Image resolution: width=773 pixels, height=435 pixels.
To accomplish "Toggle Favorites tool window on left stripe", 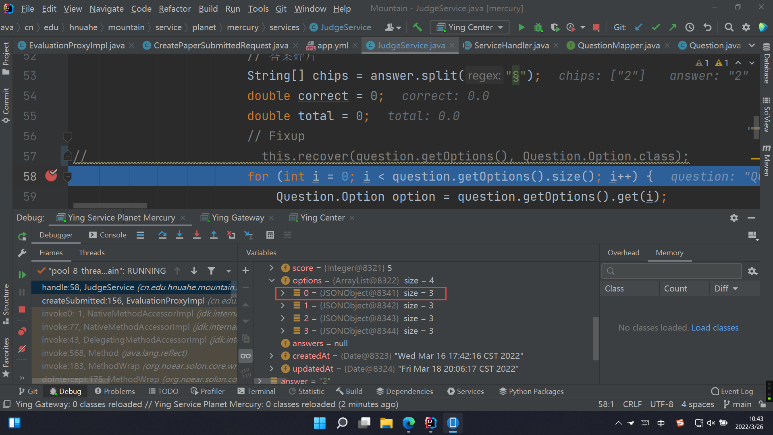I will (6, 357).
